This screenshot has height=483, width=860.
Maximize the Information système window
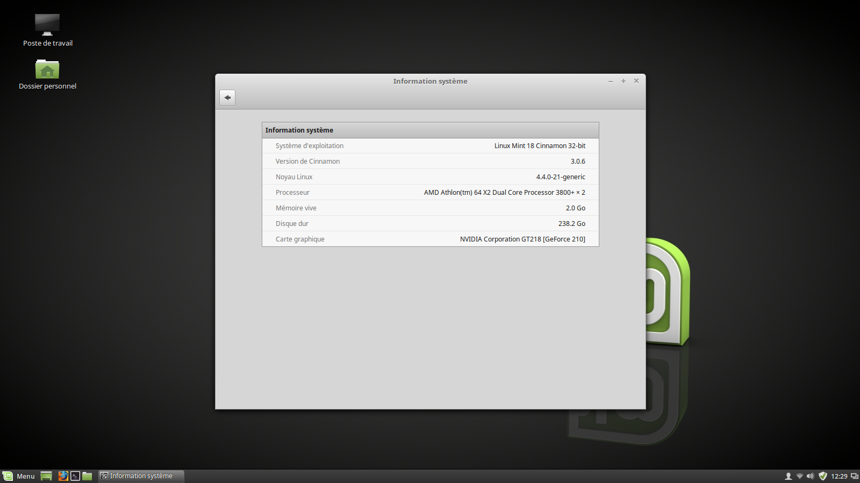(623, 81)
